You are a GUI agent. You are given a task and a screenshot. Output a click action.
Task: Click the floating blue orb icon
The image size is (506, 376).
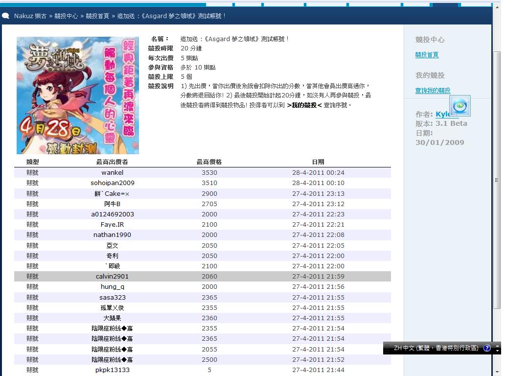coord(460,106)
